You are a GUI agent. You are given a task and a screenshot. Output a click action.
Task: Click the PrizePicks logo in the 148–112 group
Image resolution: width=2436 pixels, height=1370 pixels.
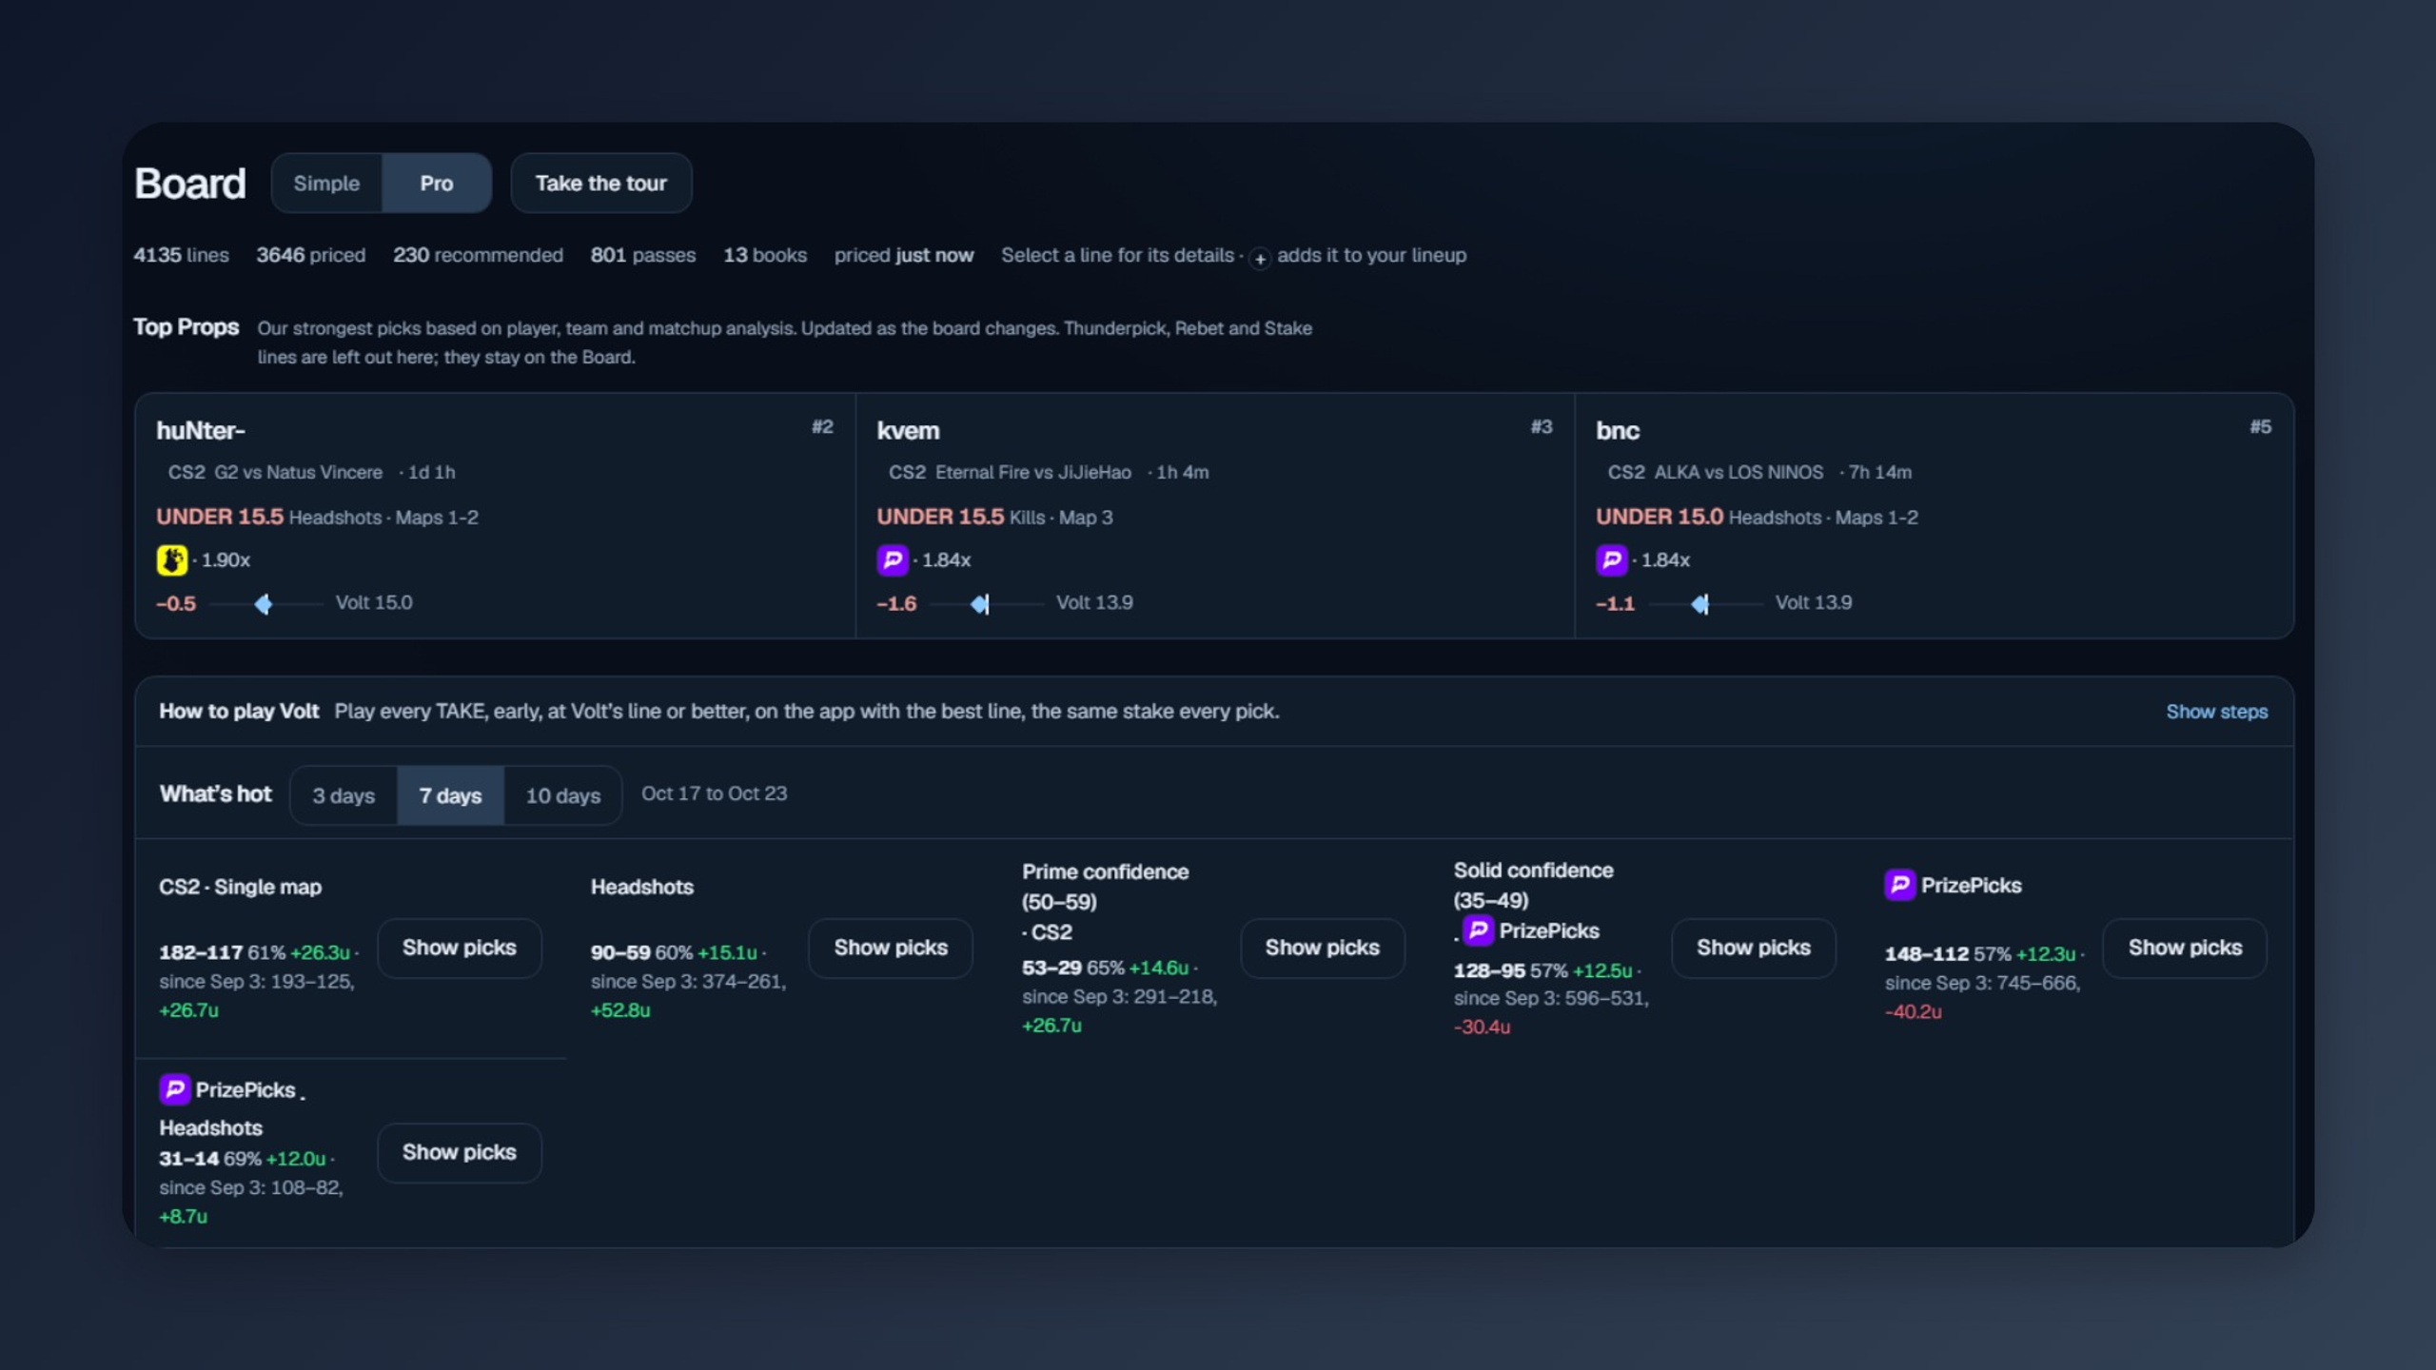pyautogui.click(x=1900, y=885)
